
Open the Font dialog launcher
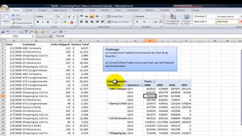[75, 27]
